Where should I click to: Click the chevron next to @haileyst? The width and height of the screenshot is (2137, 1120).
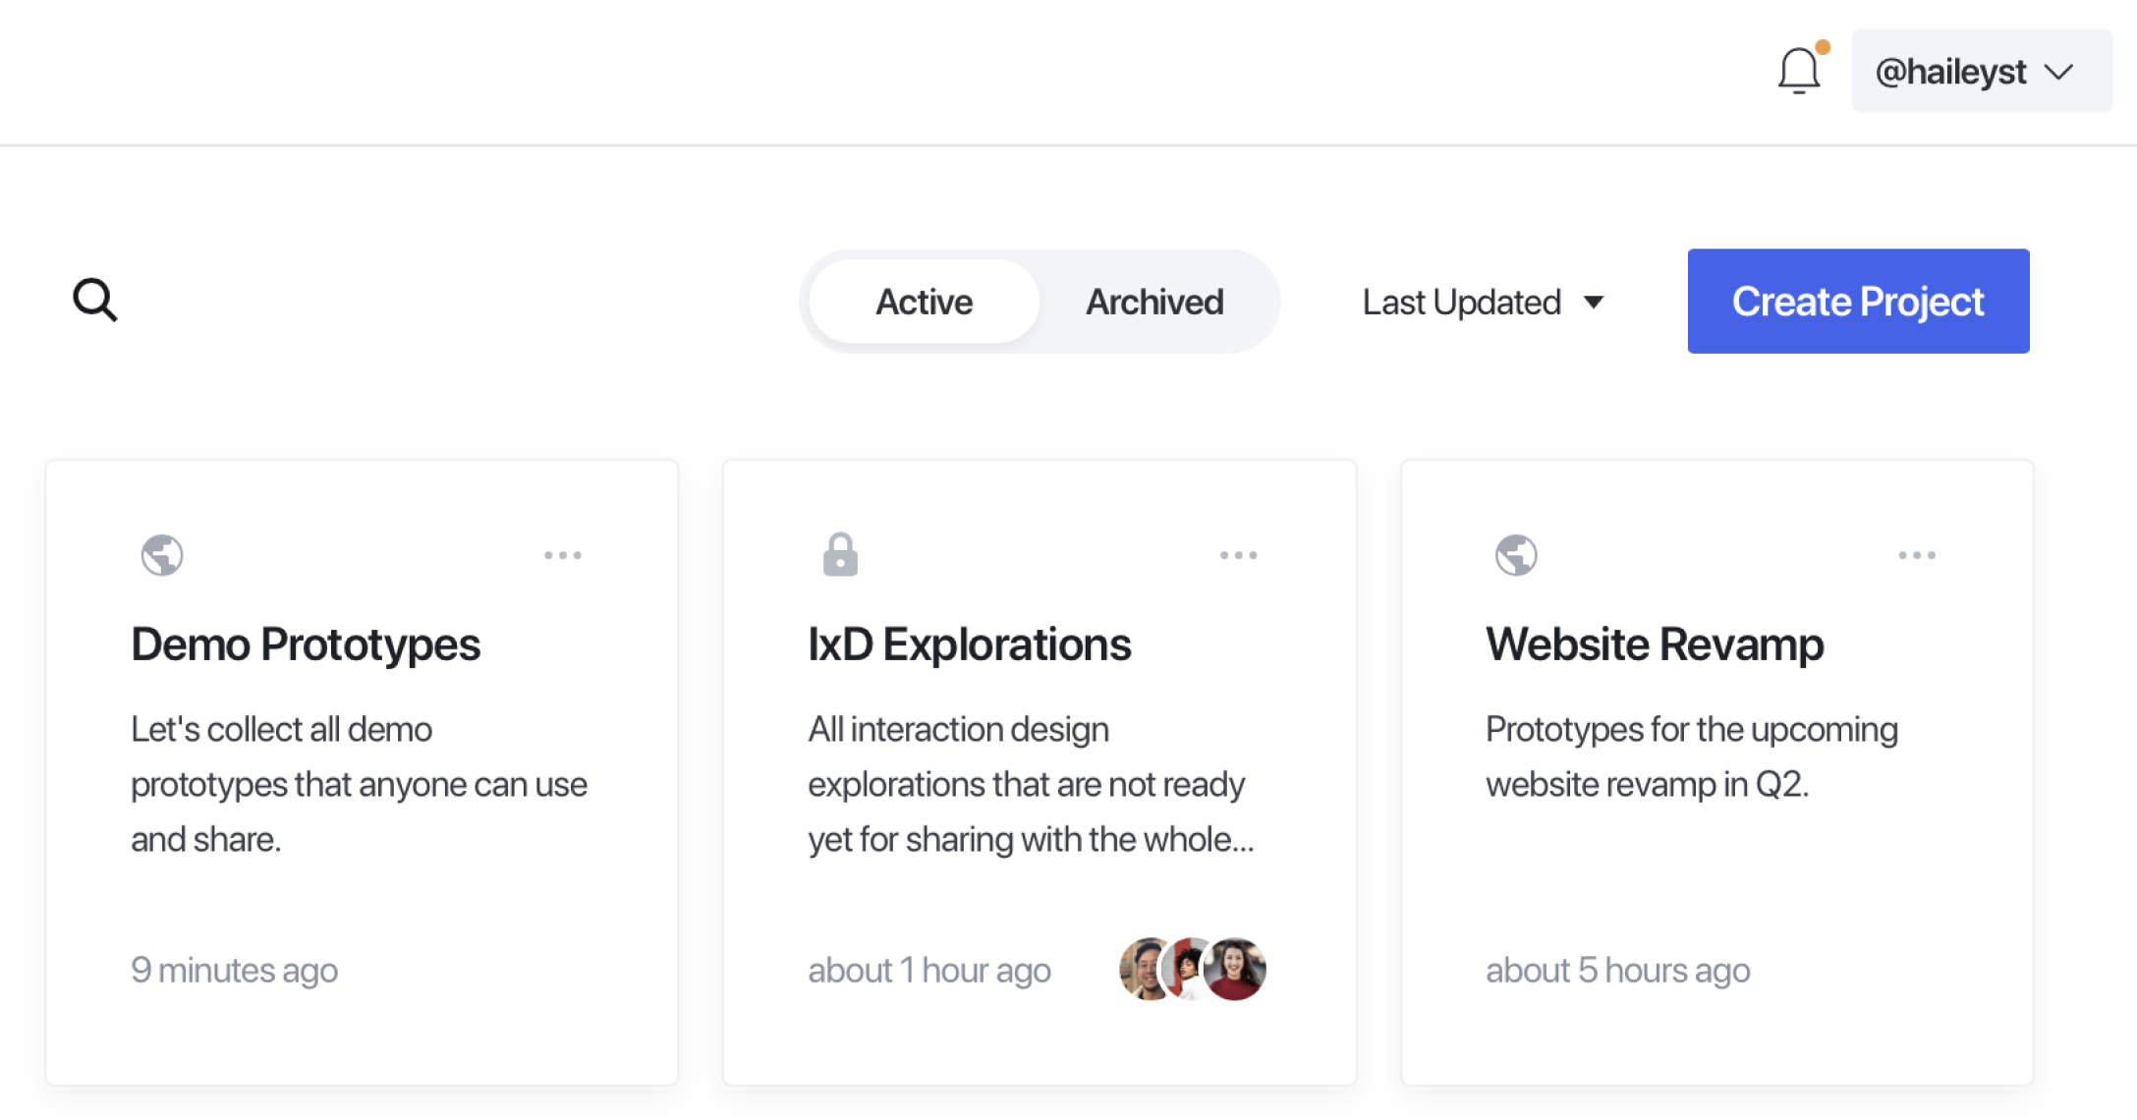point(2059,72)
